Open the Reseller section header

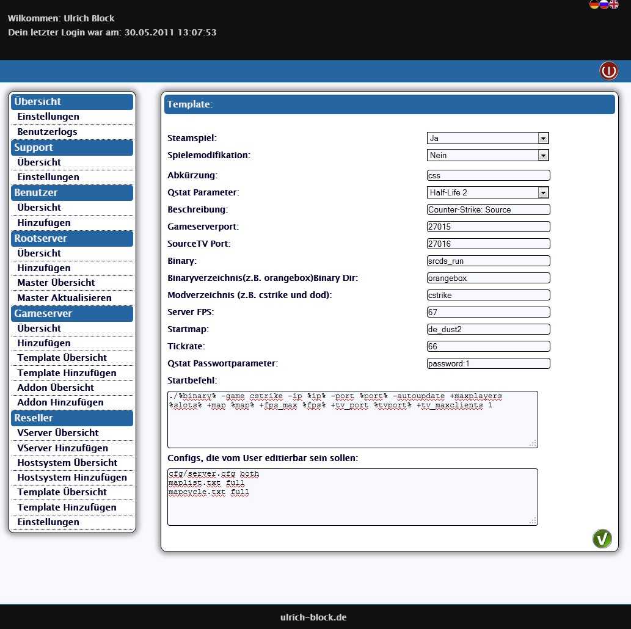72,418
